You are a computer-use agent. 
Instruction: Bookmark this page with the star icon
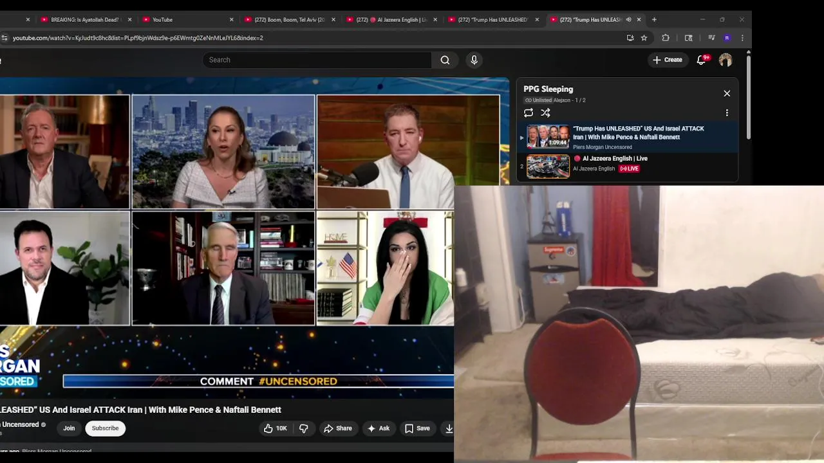644,38
